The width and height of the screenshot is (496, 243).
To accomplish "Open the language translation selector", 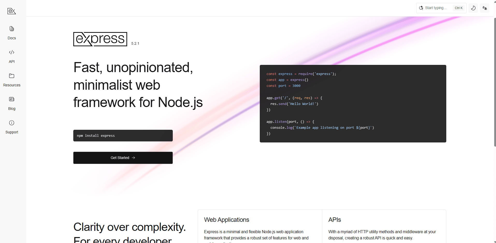I will tap(485, 8).
